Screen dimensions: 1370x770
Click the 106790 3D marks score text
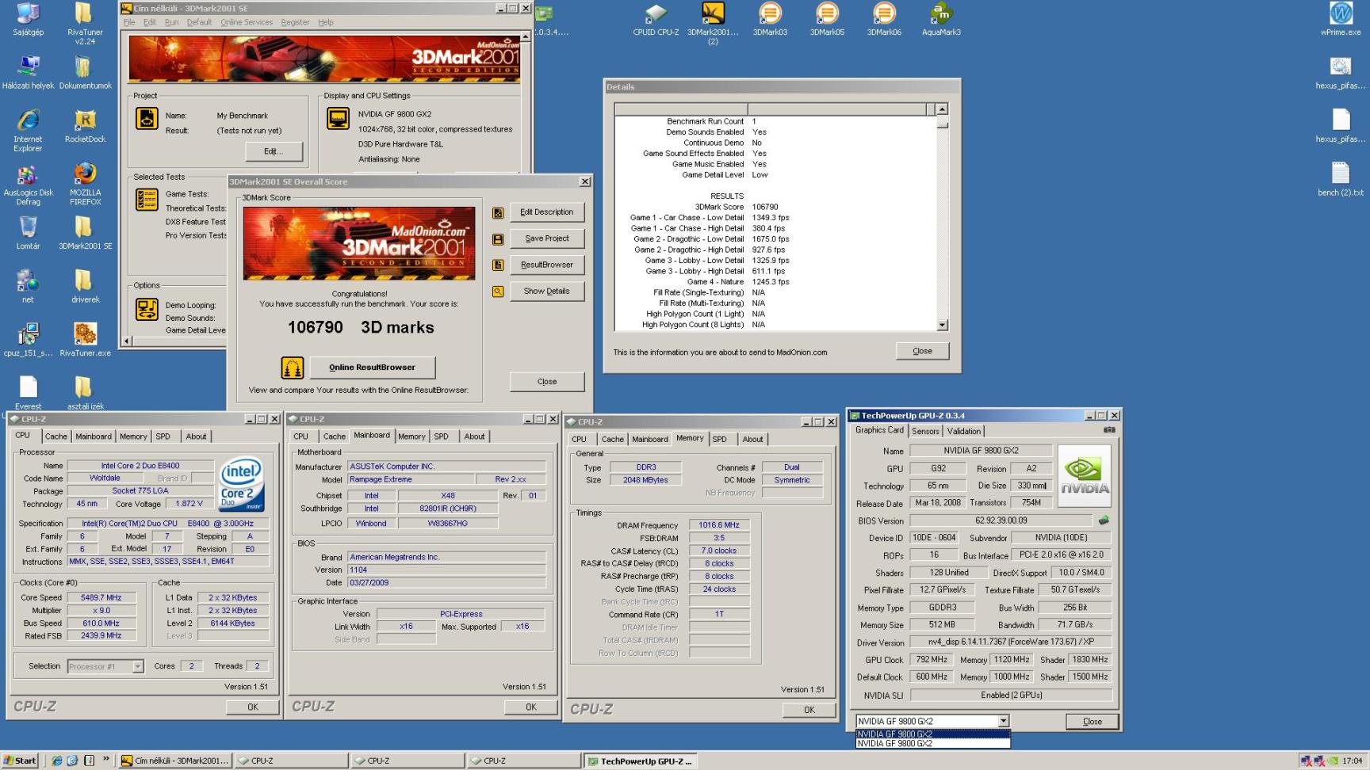coord(361,327)
